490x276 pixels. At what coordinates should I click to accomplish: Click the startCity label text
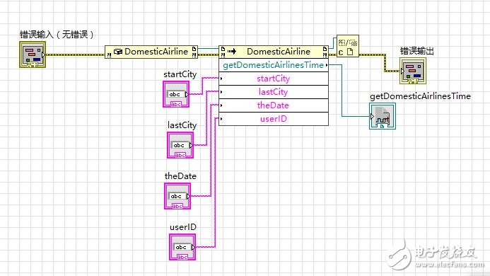[180, 74]
